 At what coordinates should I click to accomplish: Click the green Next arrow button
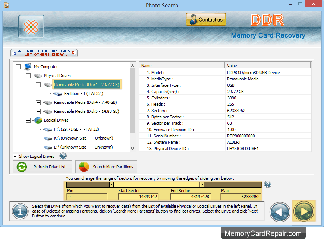point(304,211)
